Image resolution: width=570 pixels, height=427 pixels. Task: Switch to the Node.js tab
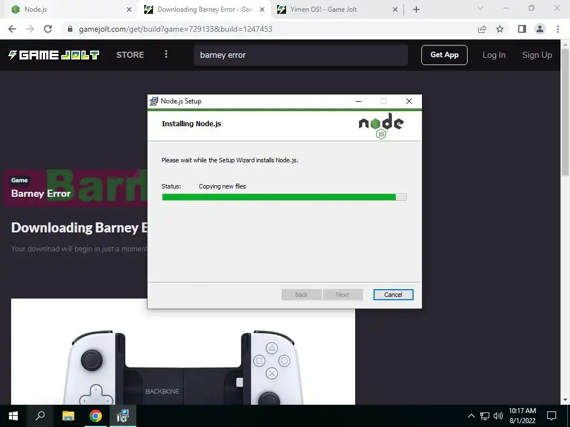click(x=69, y=9)
